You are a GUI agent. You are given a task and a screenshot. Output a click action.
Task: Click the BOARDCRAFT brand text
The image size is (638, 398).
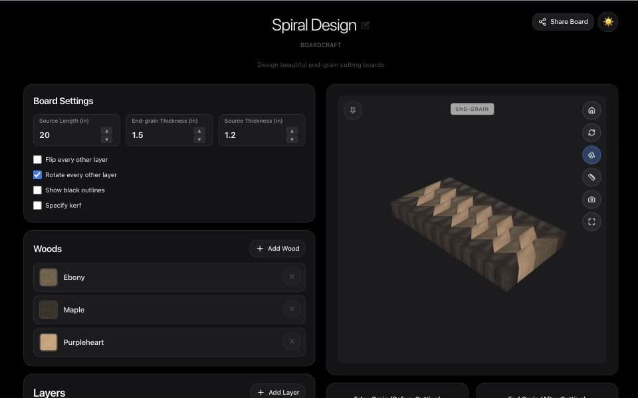320,45
